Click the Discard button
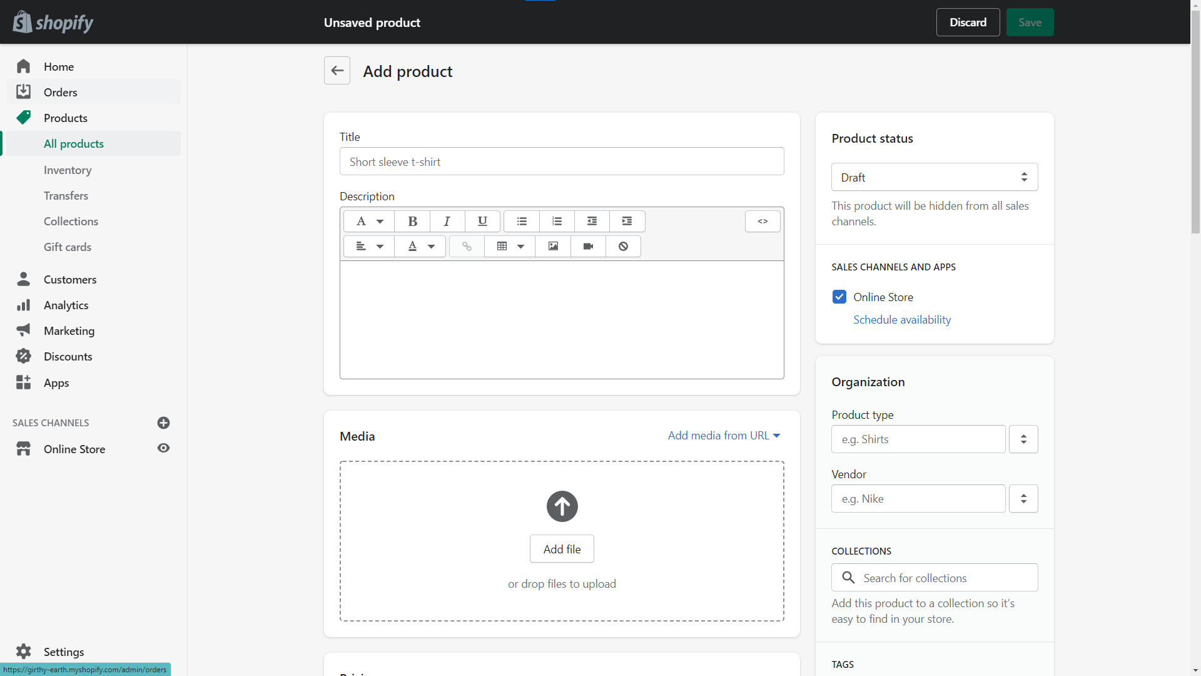The image size is (1201, 676). (x=968, y=23)
